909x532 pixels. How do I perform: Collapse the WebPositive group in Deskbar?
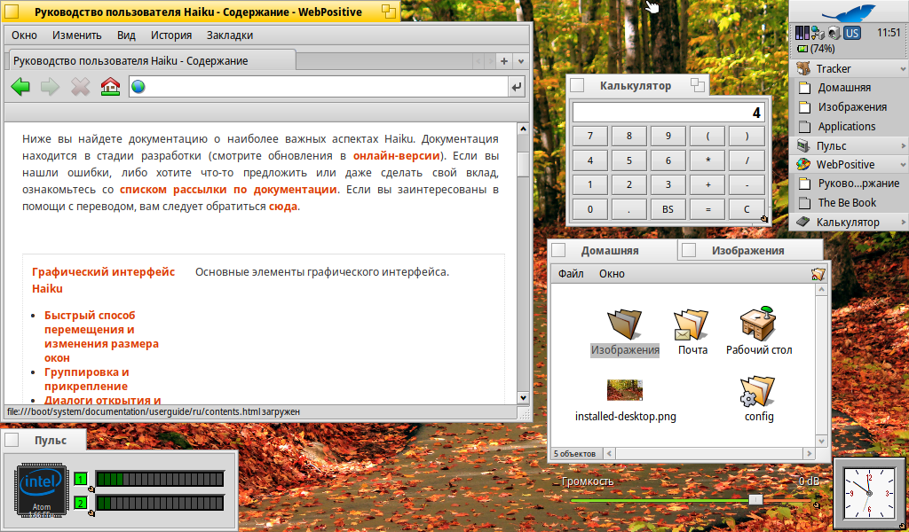click(x=903, y=165)
